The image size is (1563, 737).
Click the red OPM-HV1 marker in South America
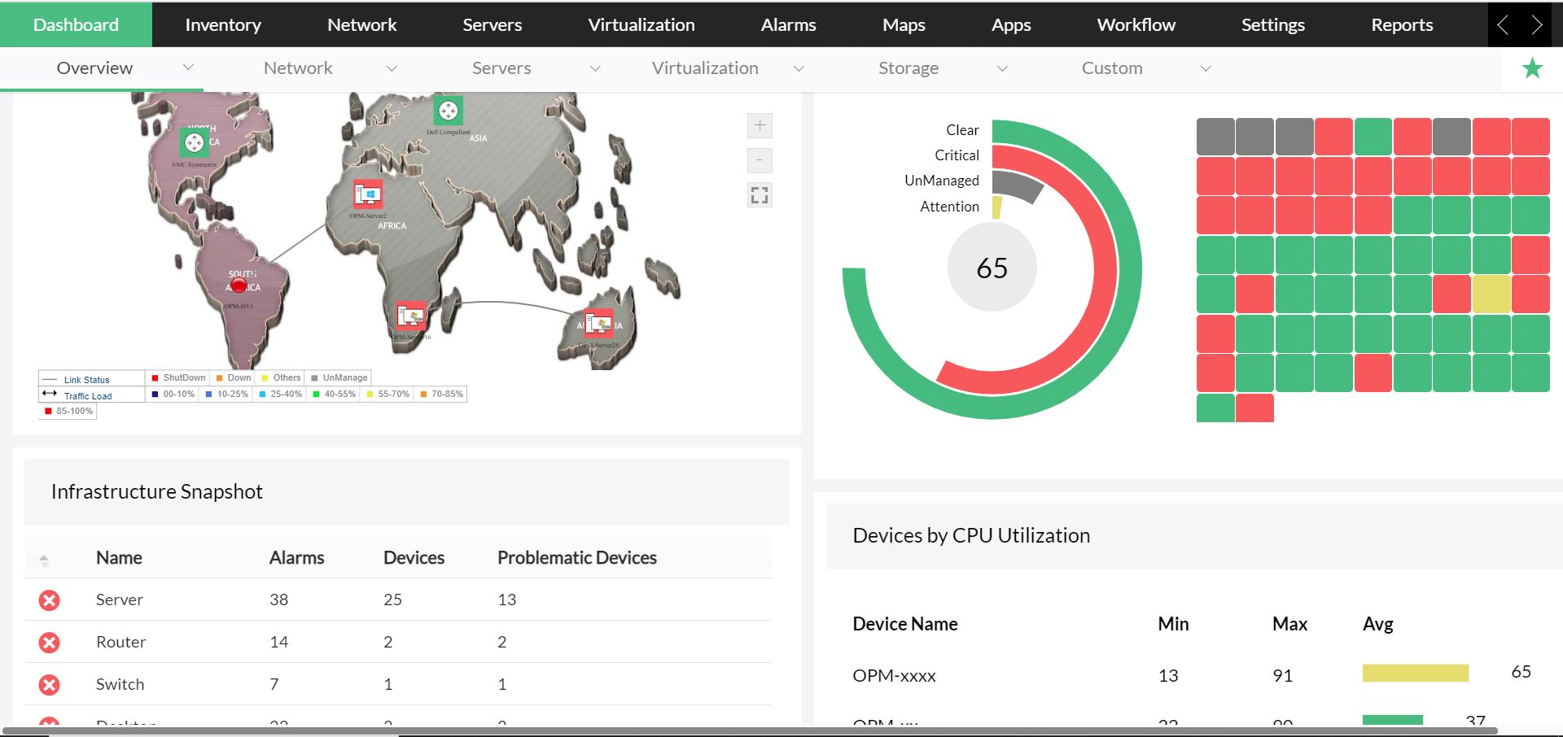[x=239, y=286]
